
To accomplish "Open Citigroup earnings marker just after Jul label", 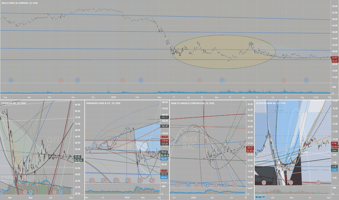I will [55, 192].
